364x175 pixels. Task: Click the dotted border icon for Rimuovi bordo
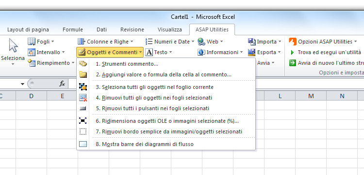tap(83, 131)
